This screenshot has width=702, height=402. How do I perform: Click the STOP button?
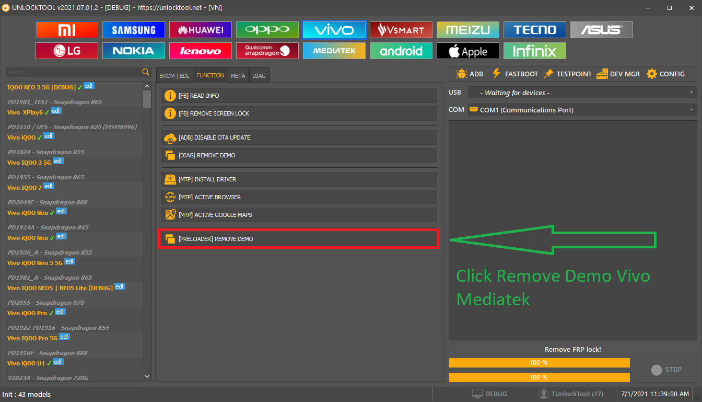coord(665,370)
